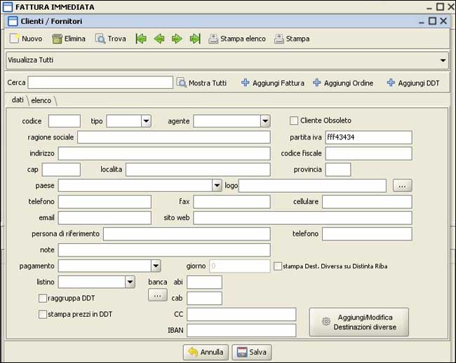
Task: Jump to last record arrow
Action: pos(195,39)
